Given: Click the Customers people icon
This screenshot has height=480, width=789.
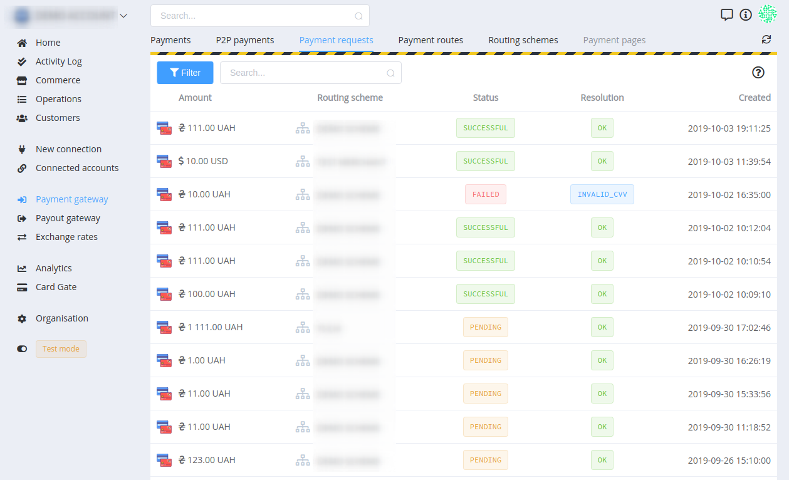Looking at the screenshot, I should click(x=22, y=118).
